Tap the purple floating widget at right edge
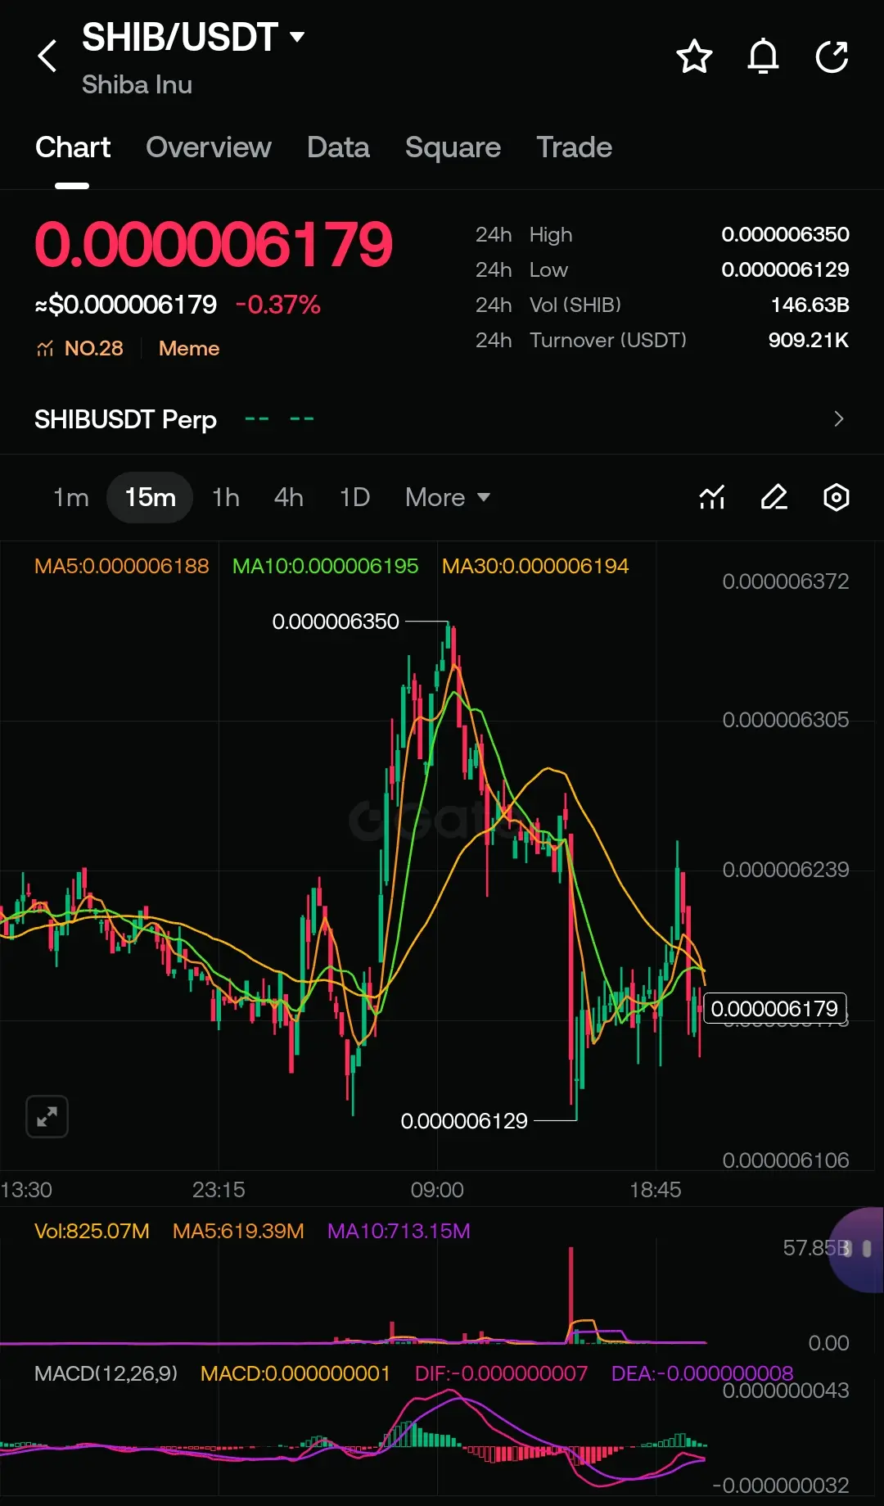Image resolution: width=884 pixels, height=1506 pixels. pos(857,1250)
